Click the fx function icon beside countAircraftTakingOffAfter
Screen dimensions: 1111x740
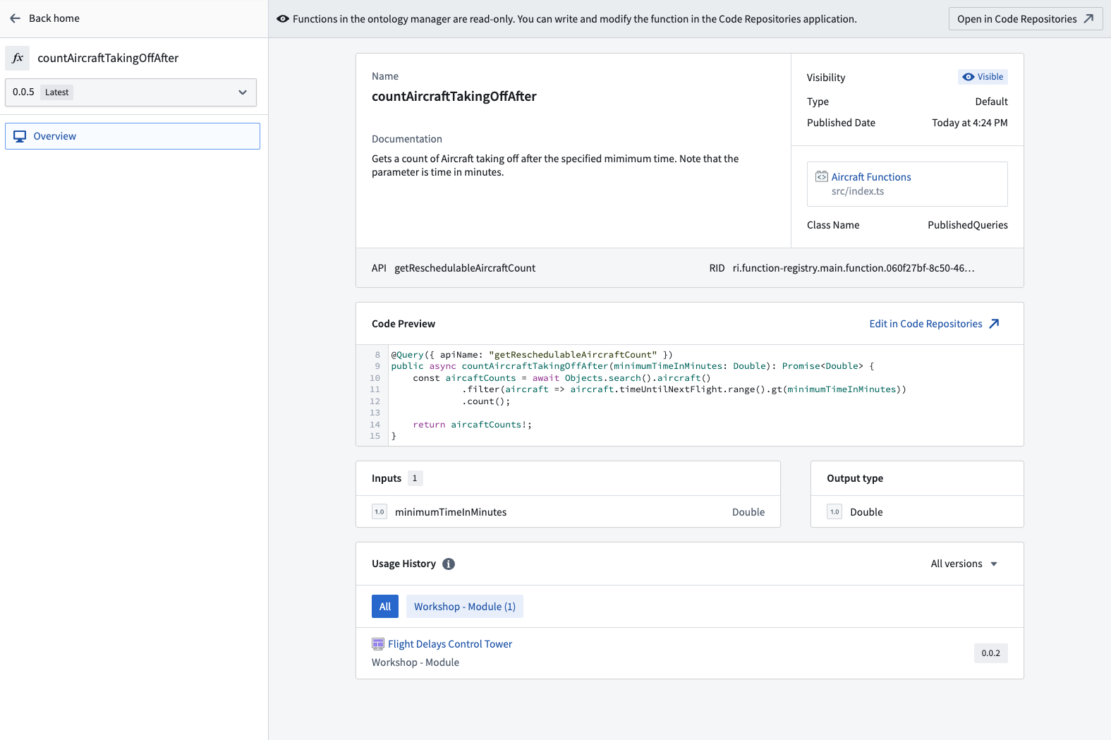(18, 58)
